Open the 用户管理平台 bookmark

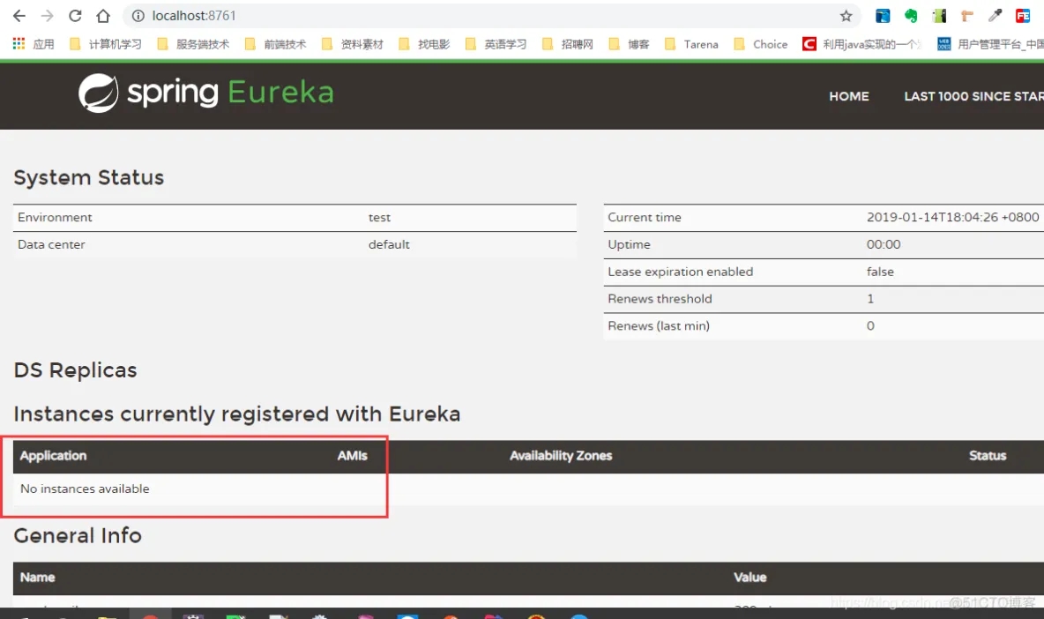[x=990, y=44]
